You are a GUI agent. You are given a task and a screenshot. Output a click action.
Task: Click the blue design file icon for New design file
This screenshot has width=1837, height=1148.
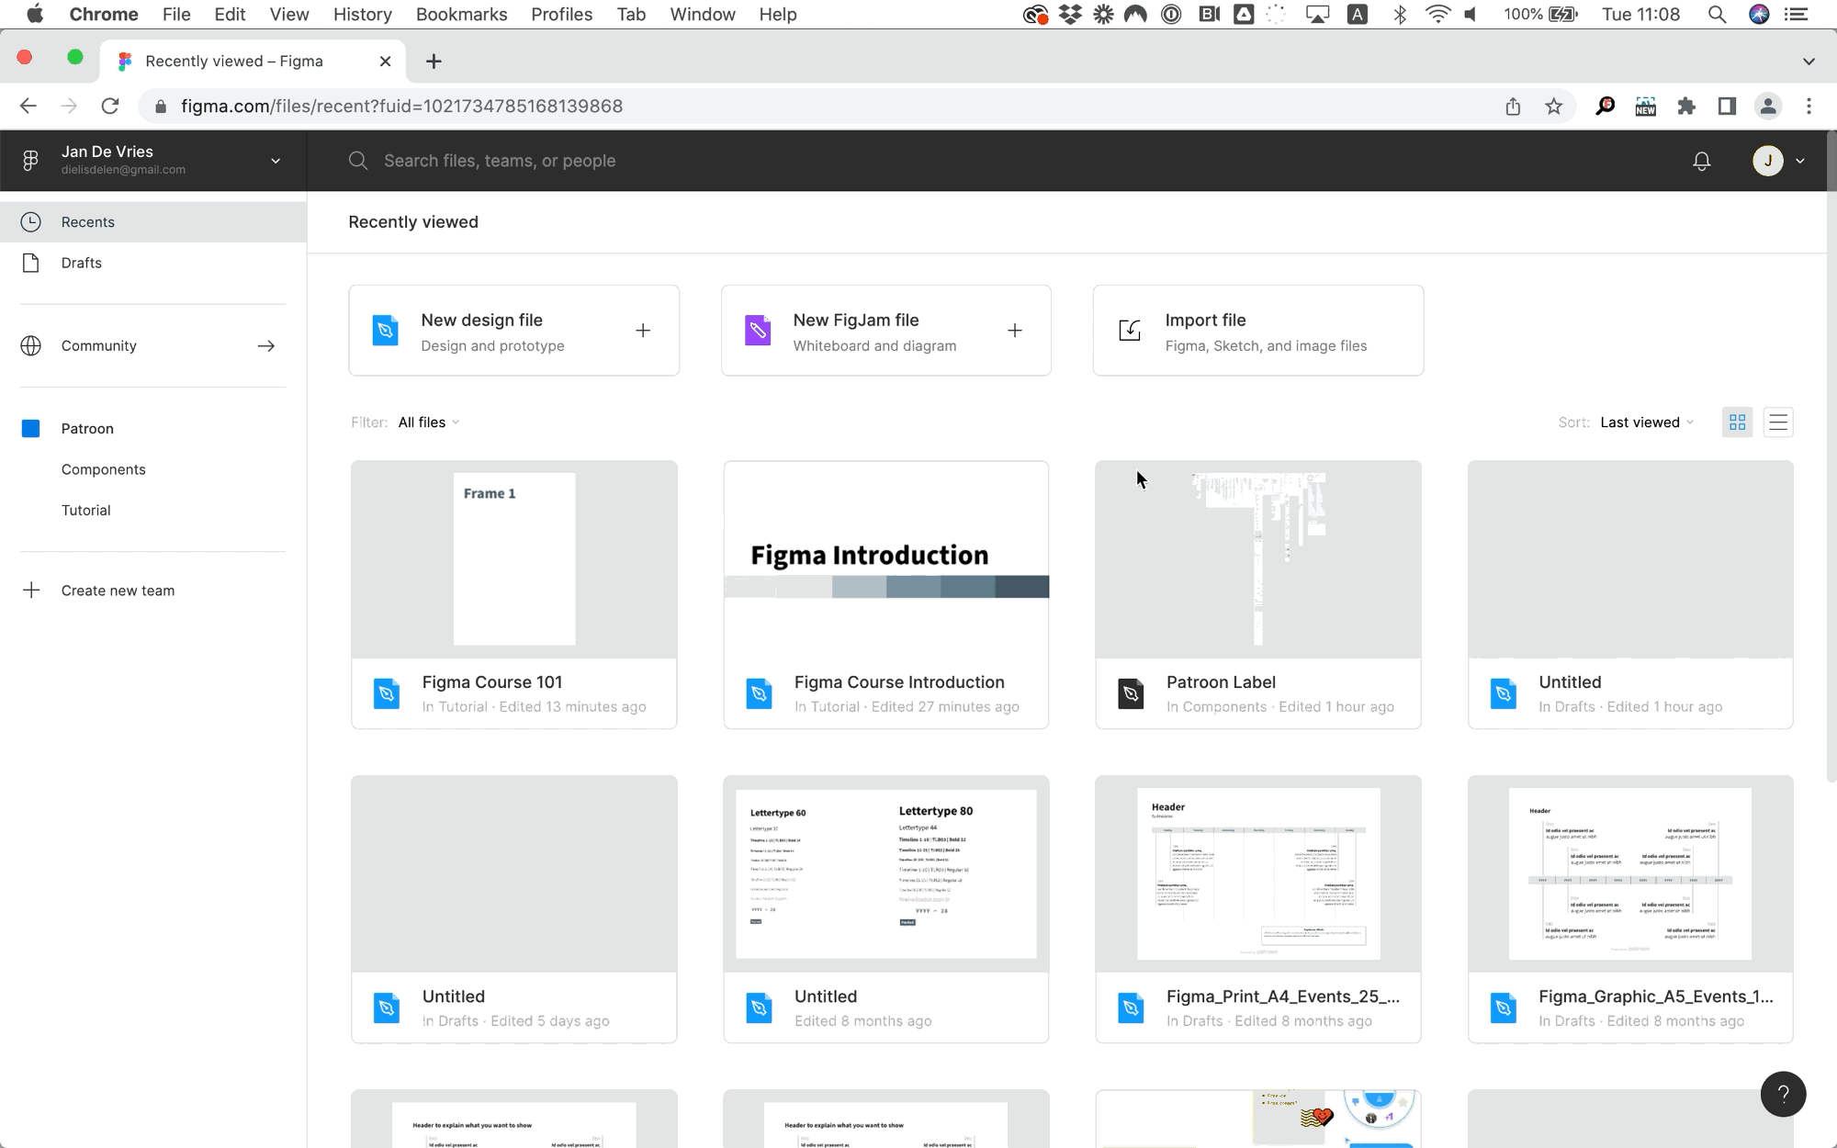tap(386, 331)
